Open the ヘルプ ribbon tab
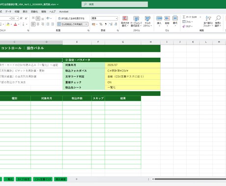Screen dimensions: 226x186 click(x=53, y=12)
